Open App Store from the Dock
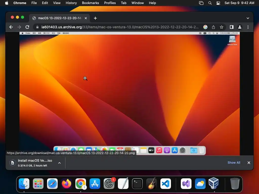Image resolution: width=259 pixels, height=194 pixels. [95, 184]
